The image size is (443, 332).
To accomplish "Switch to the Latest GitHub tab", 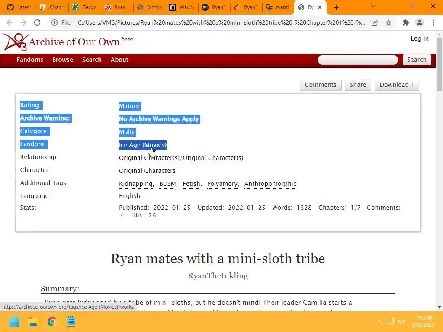I will click(x=19, y=7).
